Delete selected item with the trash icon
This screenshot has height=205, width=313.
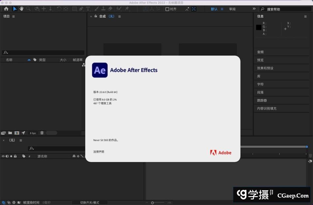pyautogui.click(x=42, y=133)
